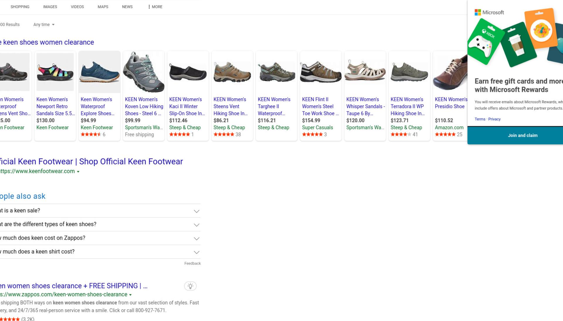Open Privacy link in Rewards panel
The width and height of the screenshot is (563, 321).
click(494, 119)
